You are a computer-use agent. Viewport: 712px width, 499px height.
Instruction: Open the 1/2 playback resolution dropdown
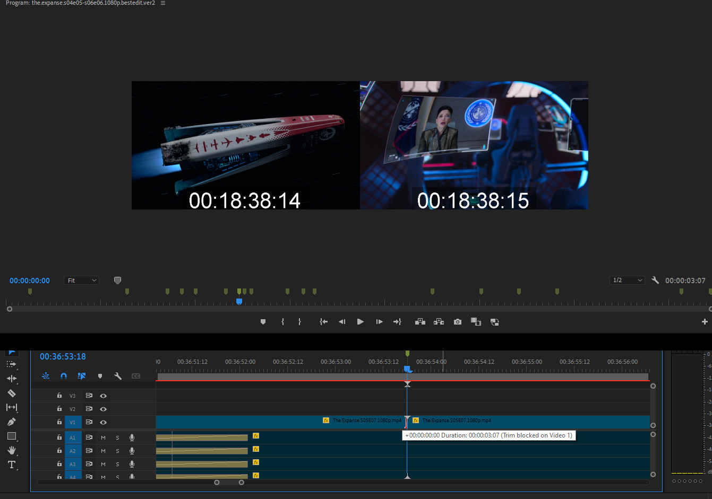pyautogui.click(x=627, y=281)
